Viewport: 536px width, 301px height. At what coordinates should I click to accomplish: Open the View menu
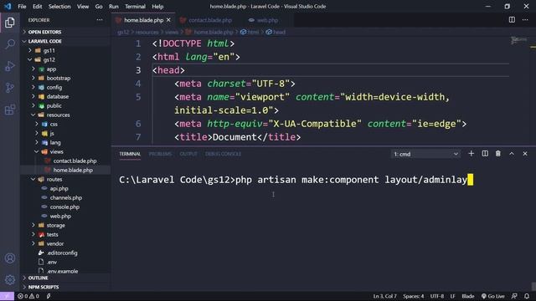click(83, 7)
